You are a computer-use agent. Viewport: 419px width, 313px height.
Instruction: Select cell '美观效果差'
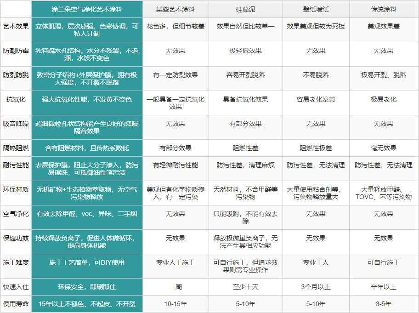(384, 30)
